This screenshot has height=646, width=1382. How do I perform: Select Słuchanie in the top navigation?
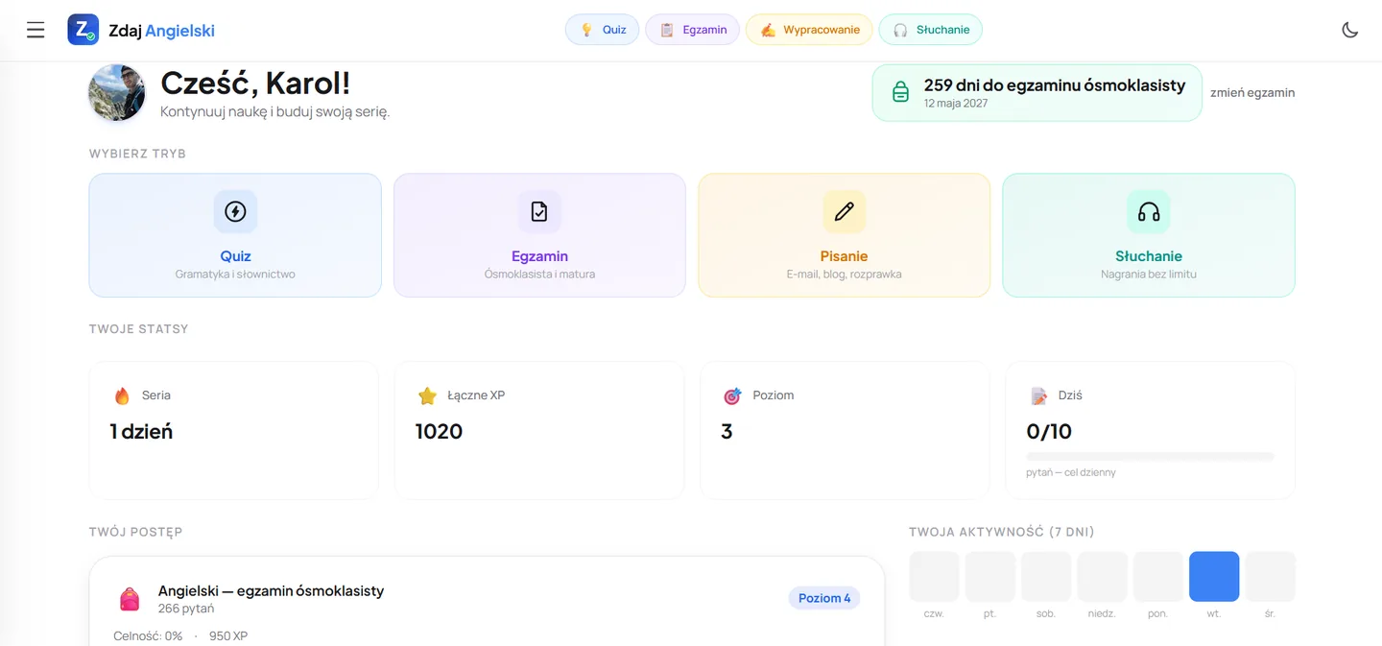click(x=930, y=30)
